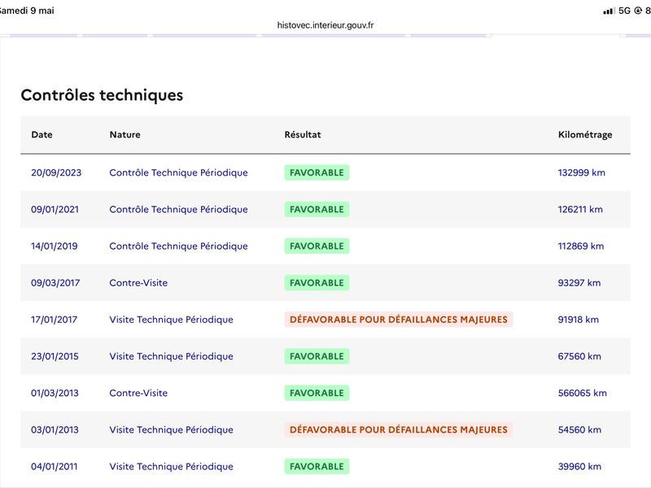Tap Visite Technique Périodique for 23/01/2015
The image size is (651, 488).
(x=171, y=356)
